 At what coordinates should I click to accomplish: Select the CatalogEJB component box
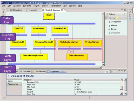(60, 30)
